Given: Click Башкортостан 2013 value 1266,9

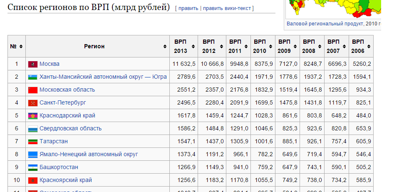Looking at the screenshot, I should 186,167.
